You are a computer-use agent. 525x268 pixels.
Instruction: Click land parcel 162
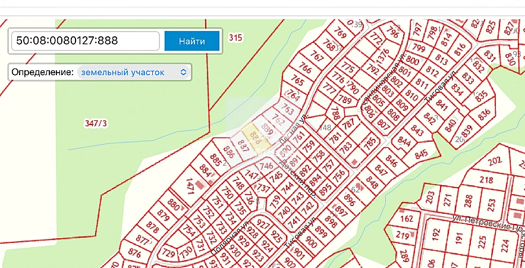(406, 219)
